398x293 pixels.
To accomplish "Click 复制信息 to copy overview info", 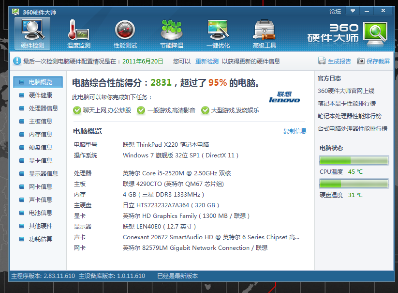I will pyautogui.click(x=295, y=131).
